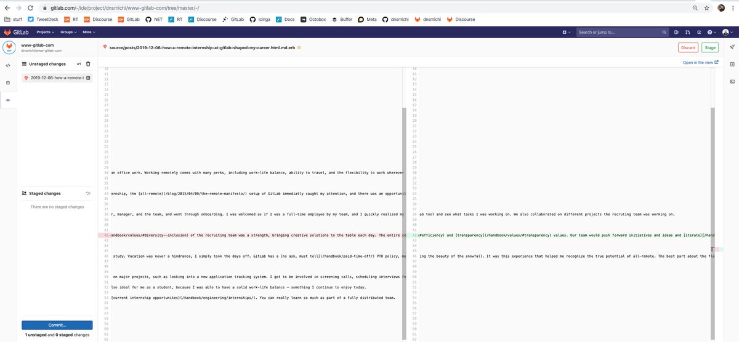
Task: Open the Octobox bookmark
Action: point(313,19)
